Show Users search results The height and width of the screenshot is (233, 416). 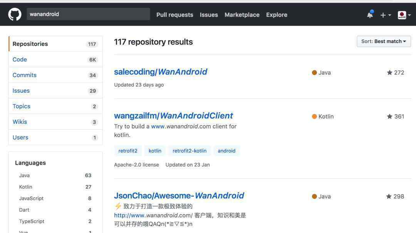pyautogui.click(x=55, y=137)
